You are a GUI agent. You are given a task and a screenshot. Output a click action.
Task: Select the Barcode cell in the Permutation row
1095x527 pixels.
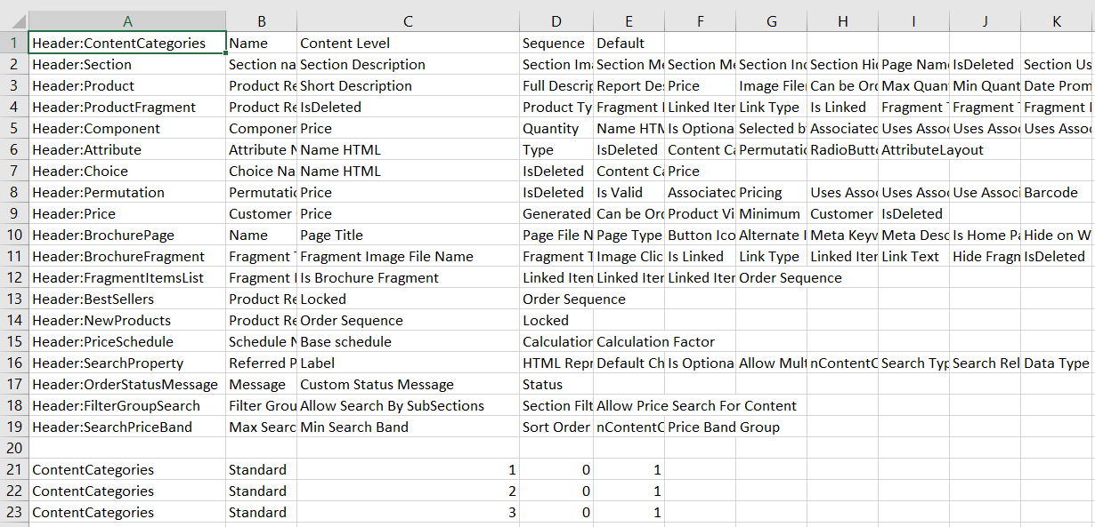point(1057,192)
